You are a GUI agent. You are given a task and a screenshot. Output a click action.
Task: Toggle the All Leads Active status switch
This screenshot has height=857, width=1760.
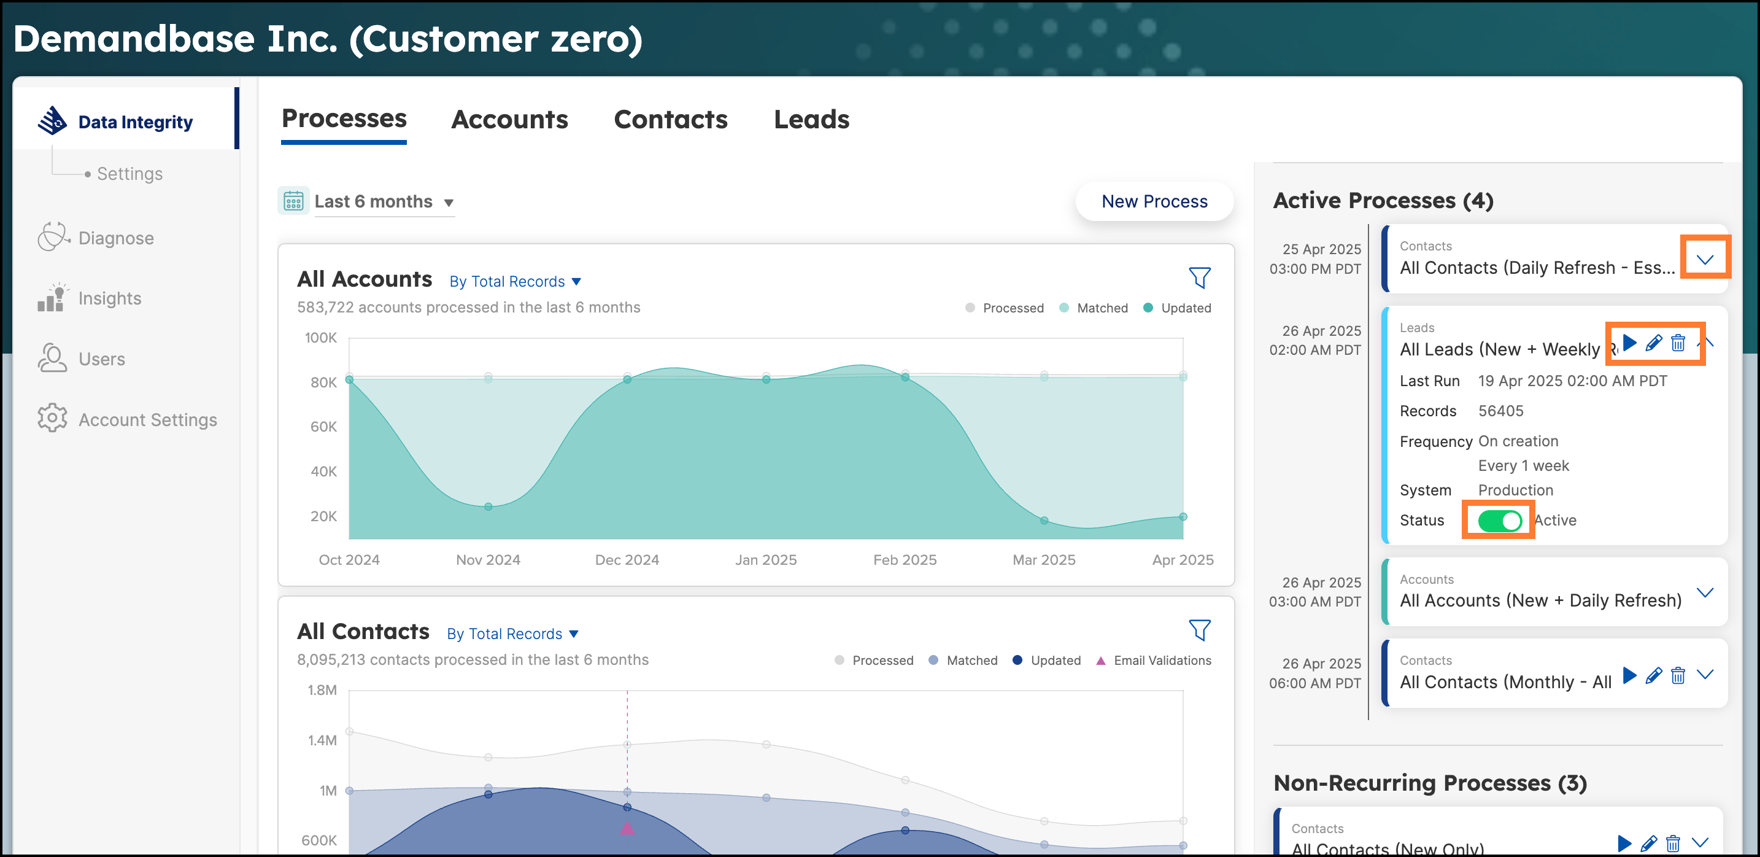(1499, 520)
